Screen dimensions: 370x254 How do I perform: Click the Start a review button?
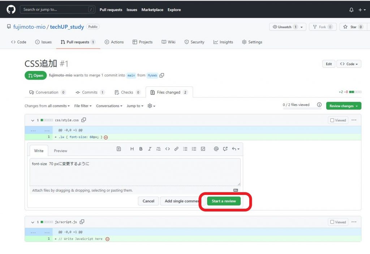(224, 201)
